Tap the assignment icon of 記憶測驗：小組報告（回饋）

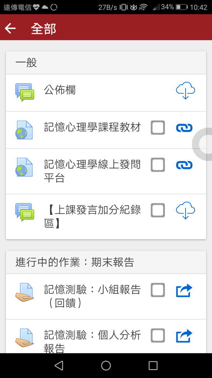point(24,291)
